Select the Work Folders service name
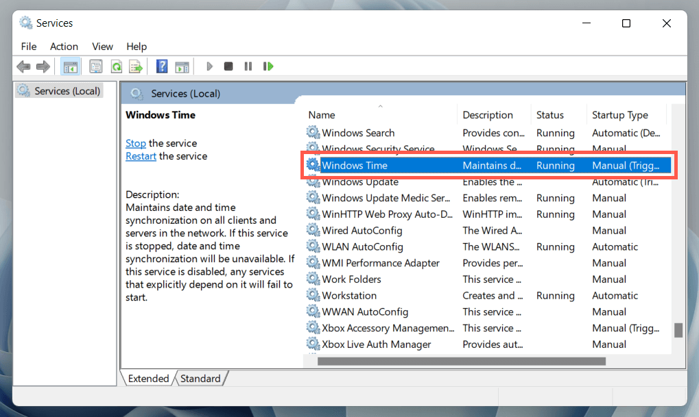 (x=351, y=279)
